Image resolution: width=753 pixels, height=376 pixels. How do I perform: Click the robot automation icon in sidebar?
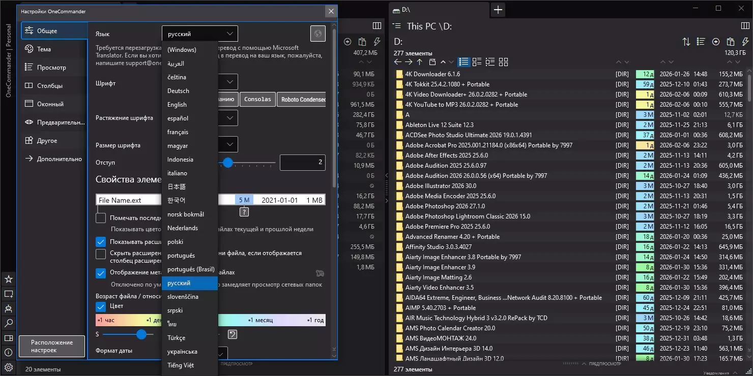click(9, 308)
